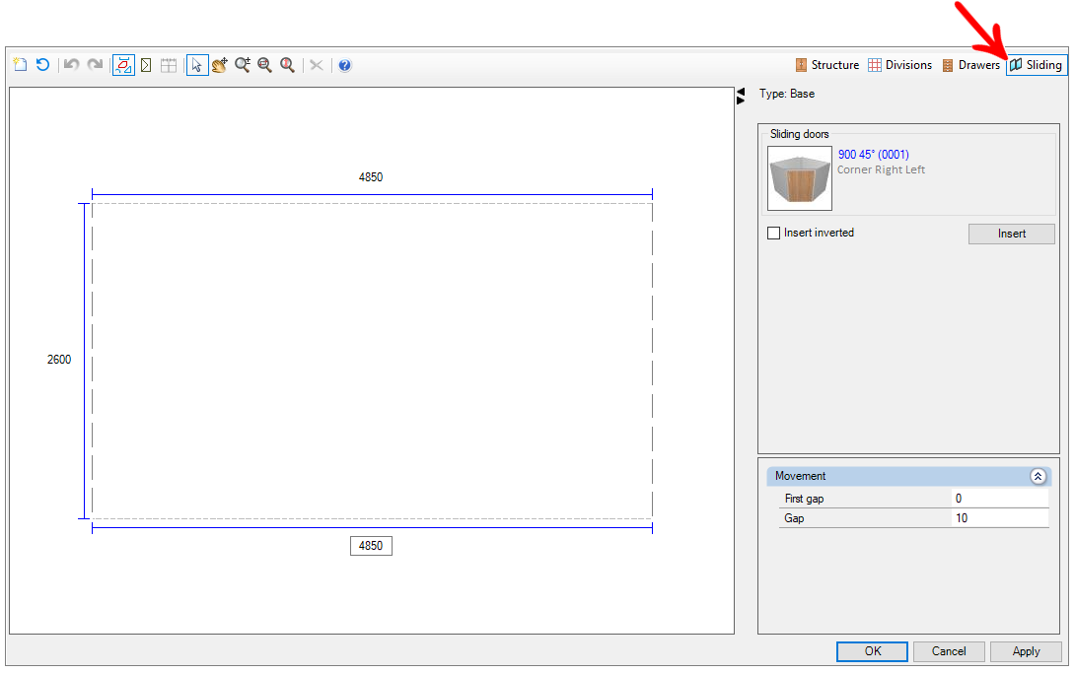Click the Zoom window magnifier icon
The image size is (1075, 673).
click(x=264, y=65)
